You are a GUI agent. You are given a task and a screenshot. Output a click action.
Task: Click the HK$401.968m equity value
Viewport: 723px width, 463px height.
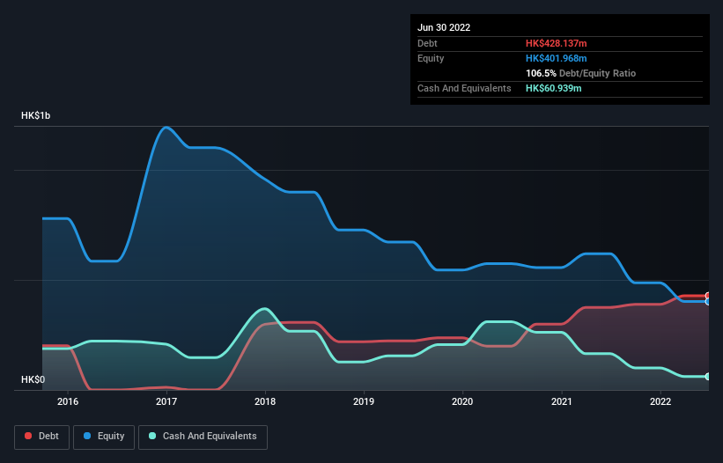coord(556,58)
